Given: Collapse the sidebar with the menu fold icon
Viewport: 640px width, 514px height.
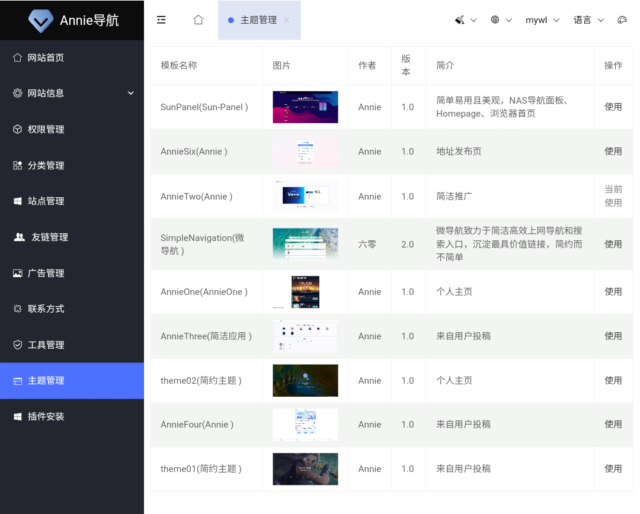Looking at the screenshot, I should coord(161,20).
